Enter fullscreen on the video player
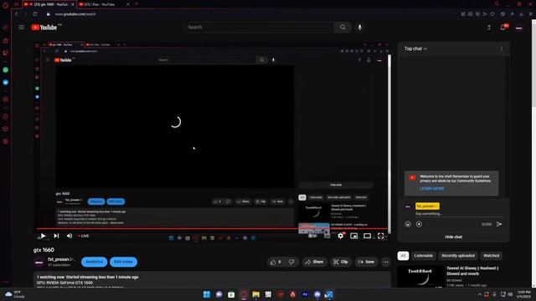 380,236
